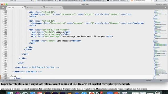Click the minimap on the right side

(160, 44)
